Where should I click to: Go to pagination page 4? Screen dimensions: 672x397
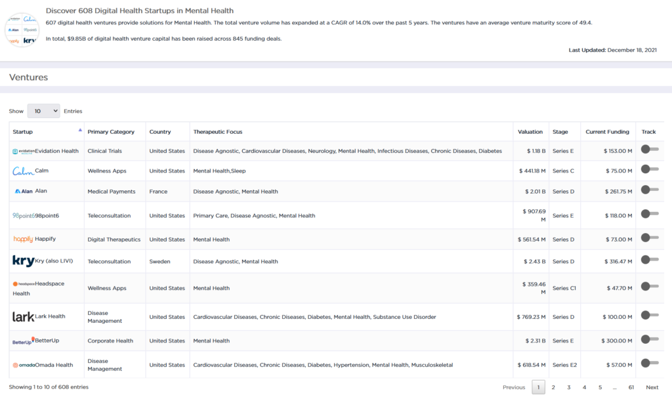pos(584,387)
